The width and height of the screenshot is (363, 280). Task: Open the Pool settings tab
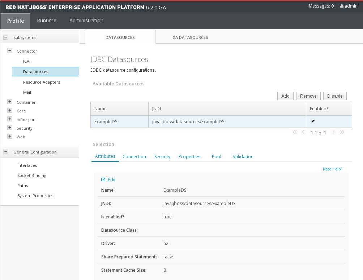pos(216,156)
